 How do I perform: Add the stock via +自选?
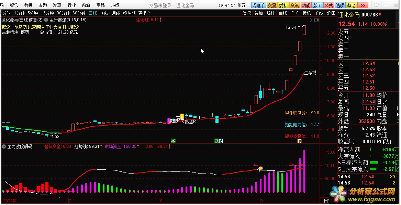tap(319, 13)
